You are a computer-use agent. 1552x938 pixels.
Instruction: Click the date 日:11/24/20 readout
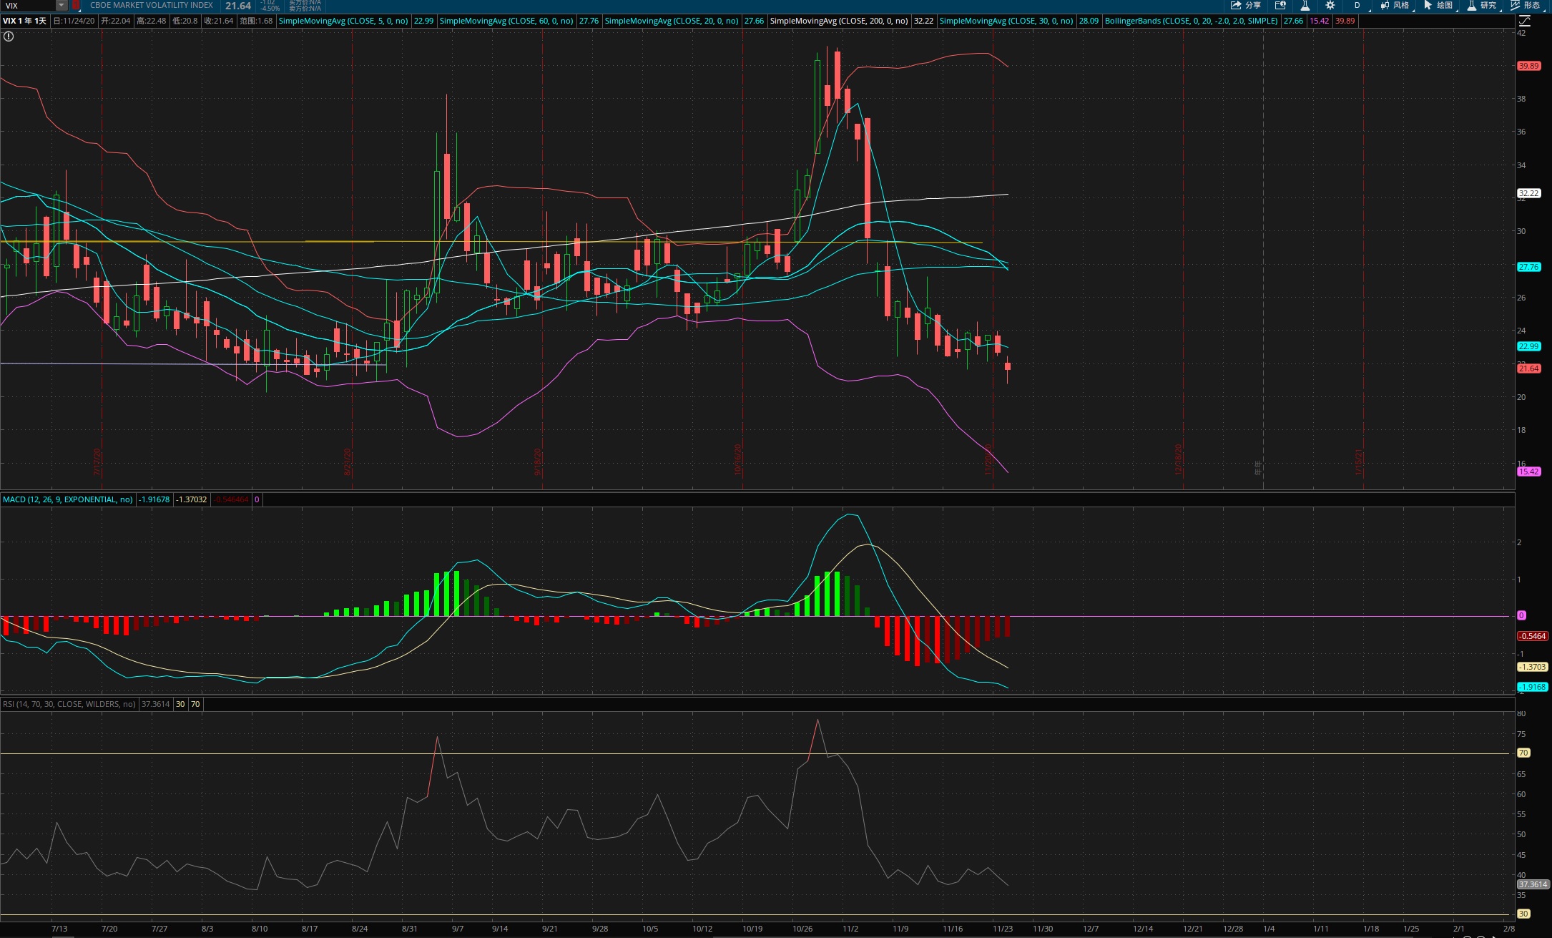tap(74, 21)
